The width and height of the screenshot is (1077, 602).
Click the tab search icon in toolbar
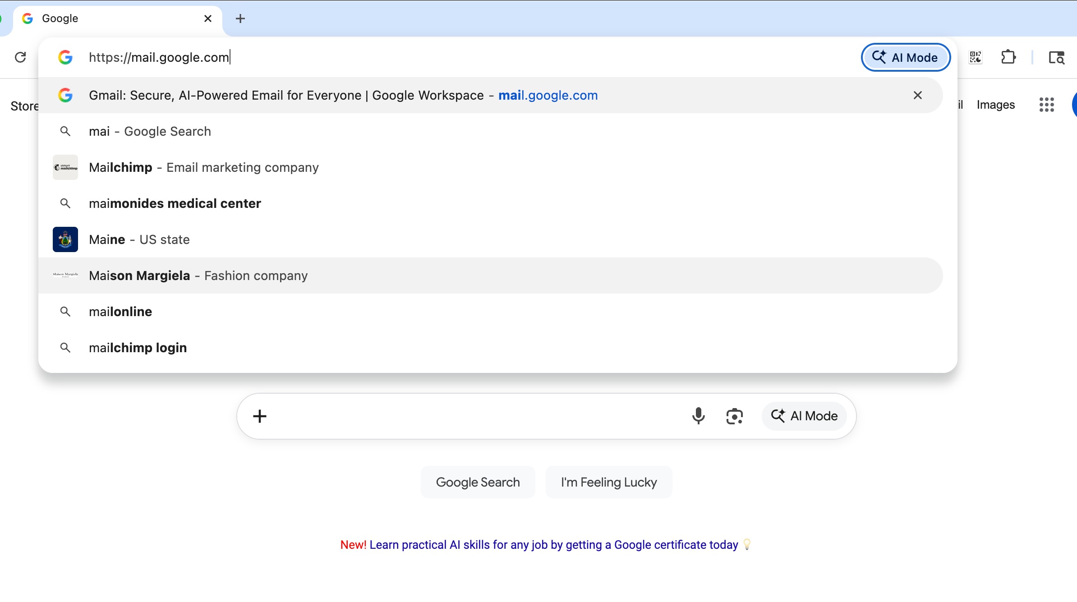tap(1057, 57)
